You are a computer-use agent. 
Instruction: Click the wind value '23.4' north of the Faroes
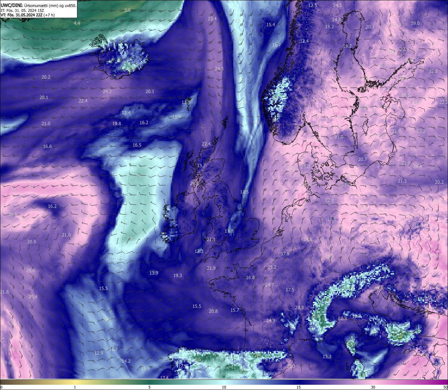212,19
